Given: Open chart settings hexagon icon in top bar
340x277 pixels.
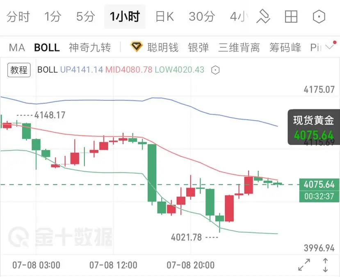Looking at the screenshot, I should [319, 16].
